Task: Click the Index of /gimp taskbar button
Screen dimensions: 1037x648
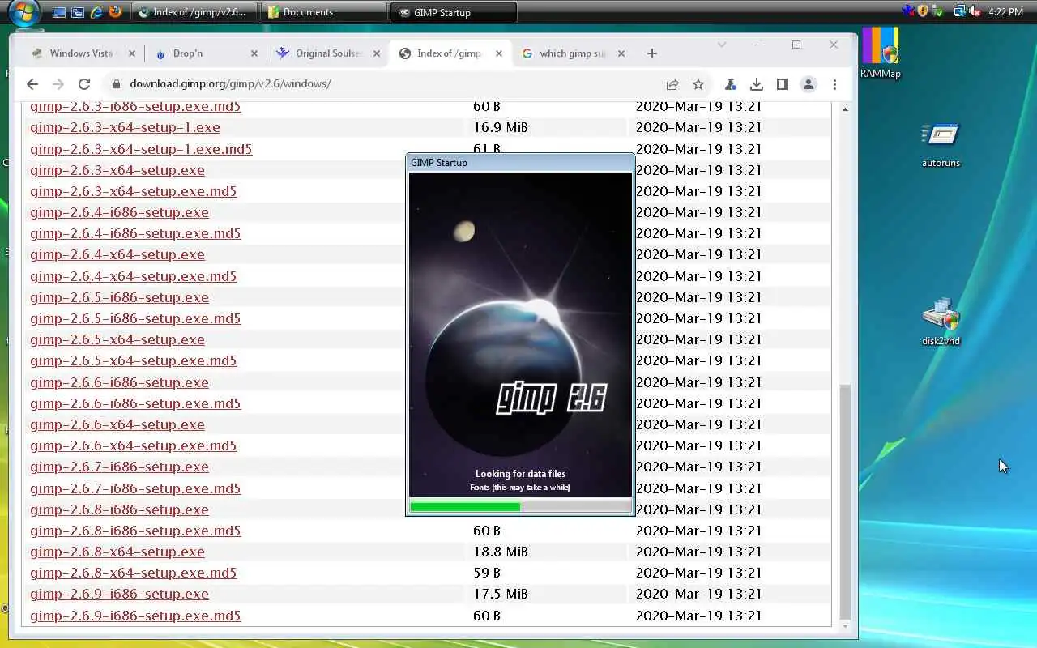Action: point(194,12)
